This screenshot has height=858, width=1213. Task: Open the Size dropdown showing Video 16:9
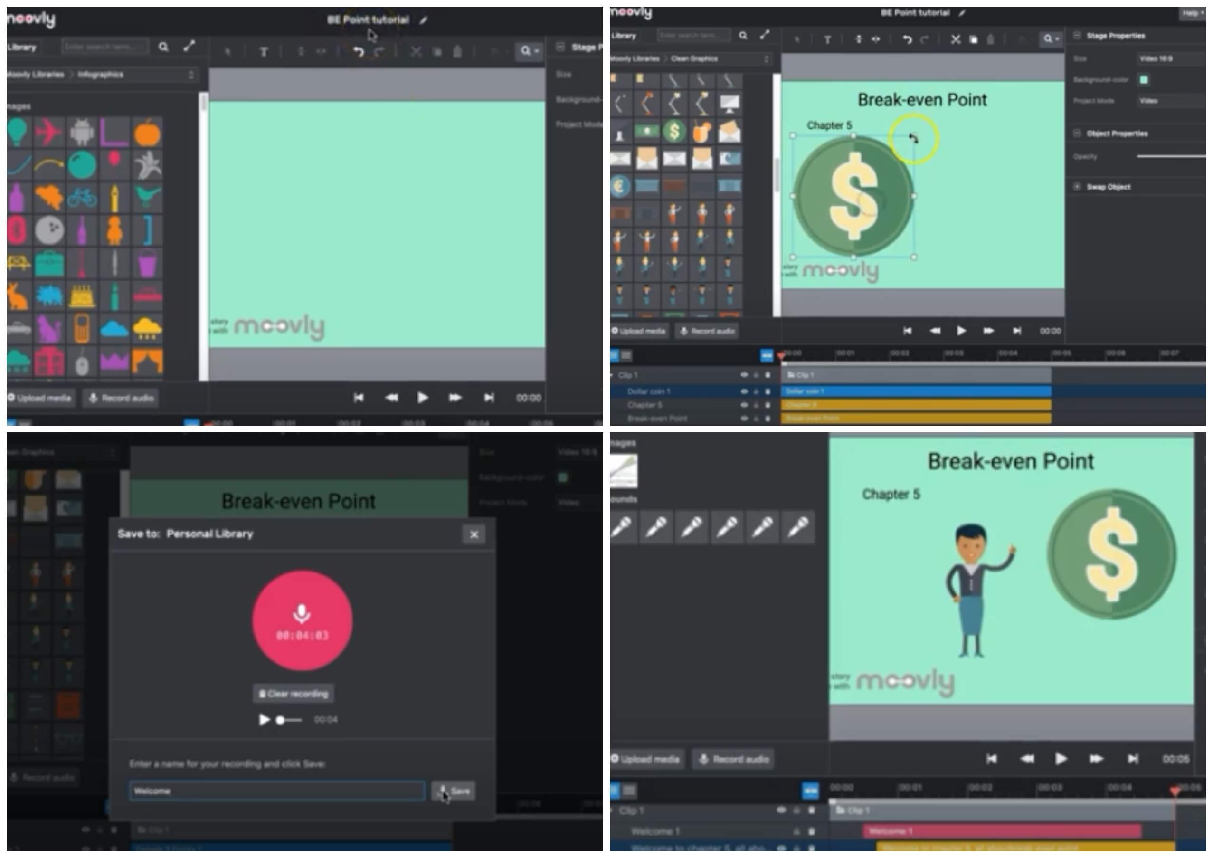(1172, 58)
